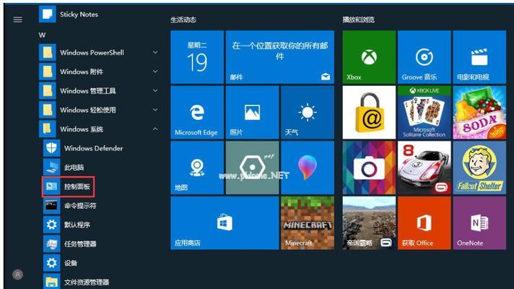Open 控制面板 Control Panel
The width and height of the screenshot is (514, 289).
68,186
